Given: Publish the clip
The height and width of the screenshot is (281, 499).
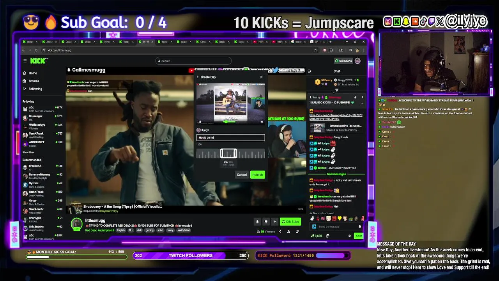Looking at the screenshot, I should 257,175.
